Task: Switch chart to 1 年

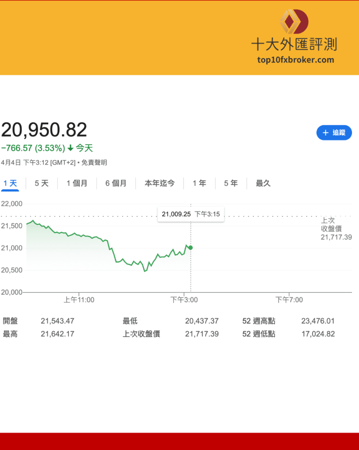Action: coord(199,183)
